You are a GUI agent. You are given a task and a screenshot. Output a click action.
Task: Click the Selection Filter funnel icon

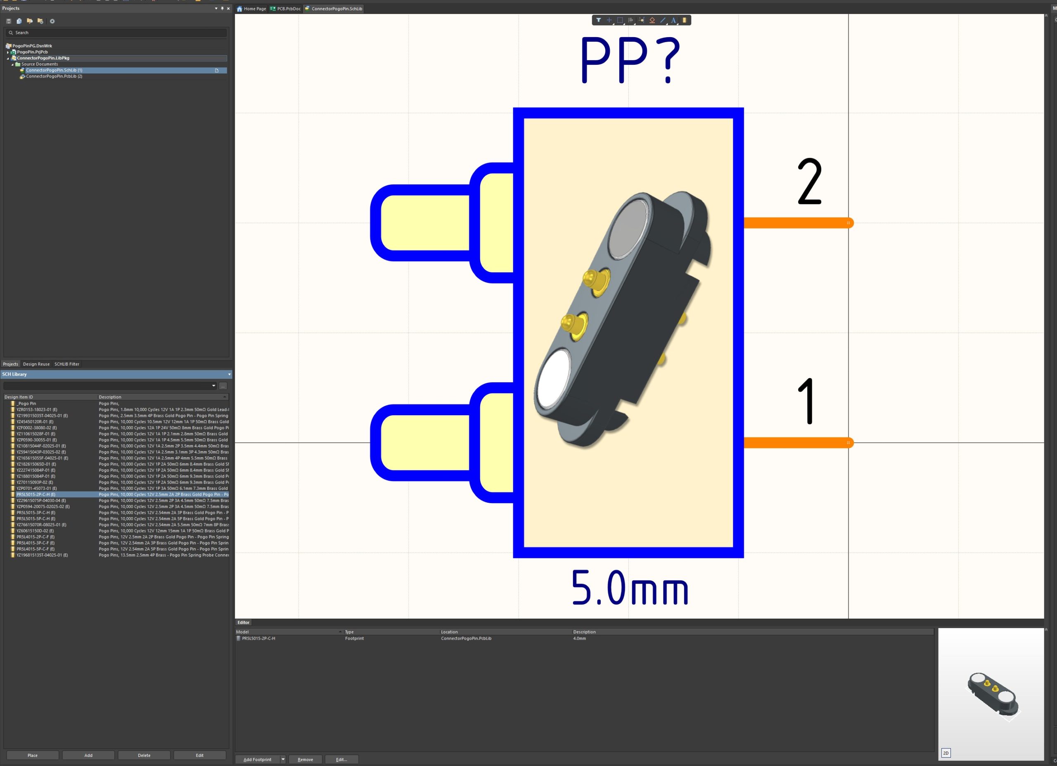(598, 20)
